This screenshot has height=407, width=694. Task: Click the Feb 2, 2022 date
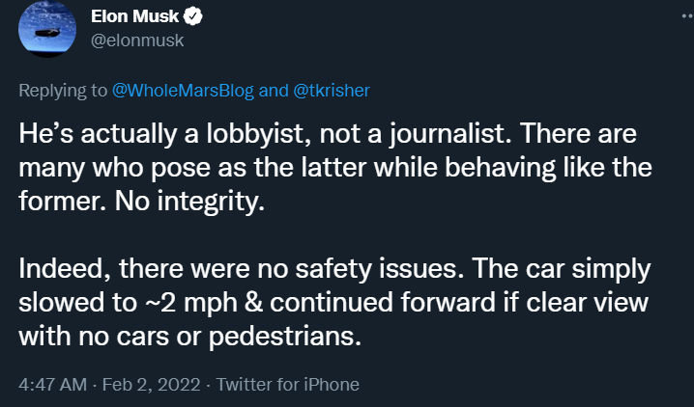tap(147, 384)
